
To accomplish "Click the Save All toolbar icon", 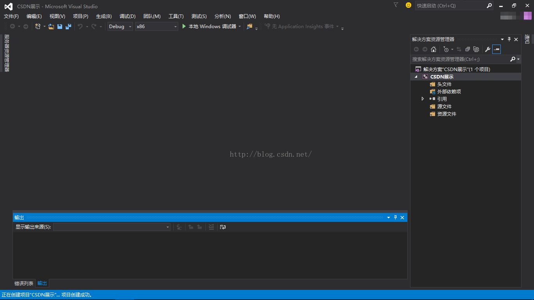I will tap(68, 27).
